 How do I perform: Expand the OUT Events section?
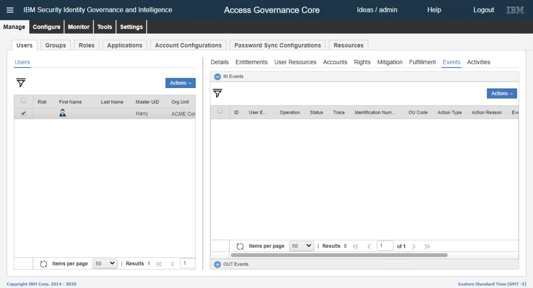[x=217, y=264]
